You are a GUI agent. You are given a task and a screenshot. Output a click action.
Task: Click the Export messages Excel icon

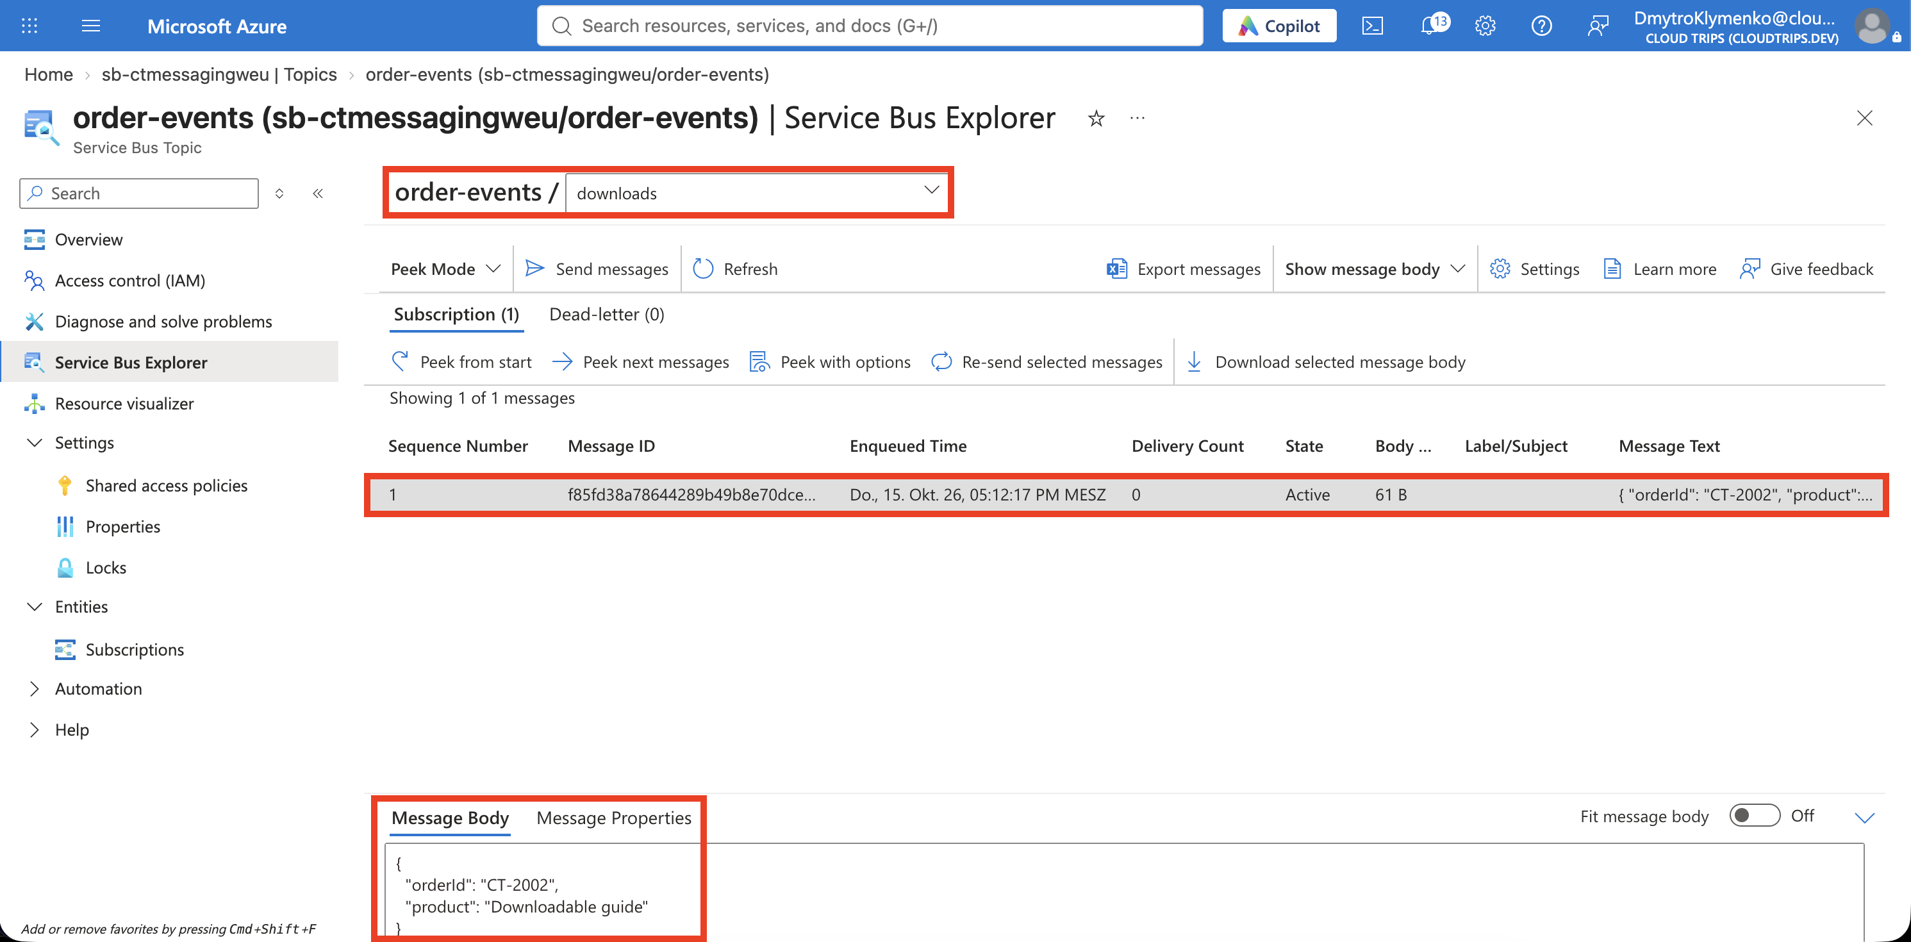1116,269
